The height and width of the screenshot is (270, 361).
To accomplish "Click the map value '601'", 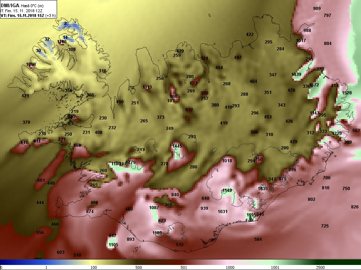I will (x=41, y=180).
